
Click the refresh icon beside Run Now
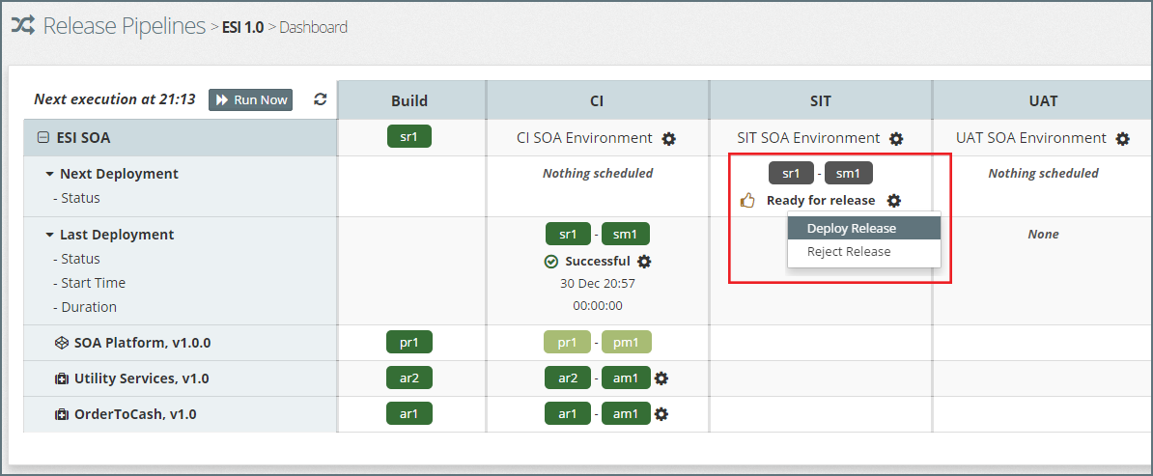click(x=321, y=99)
